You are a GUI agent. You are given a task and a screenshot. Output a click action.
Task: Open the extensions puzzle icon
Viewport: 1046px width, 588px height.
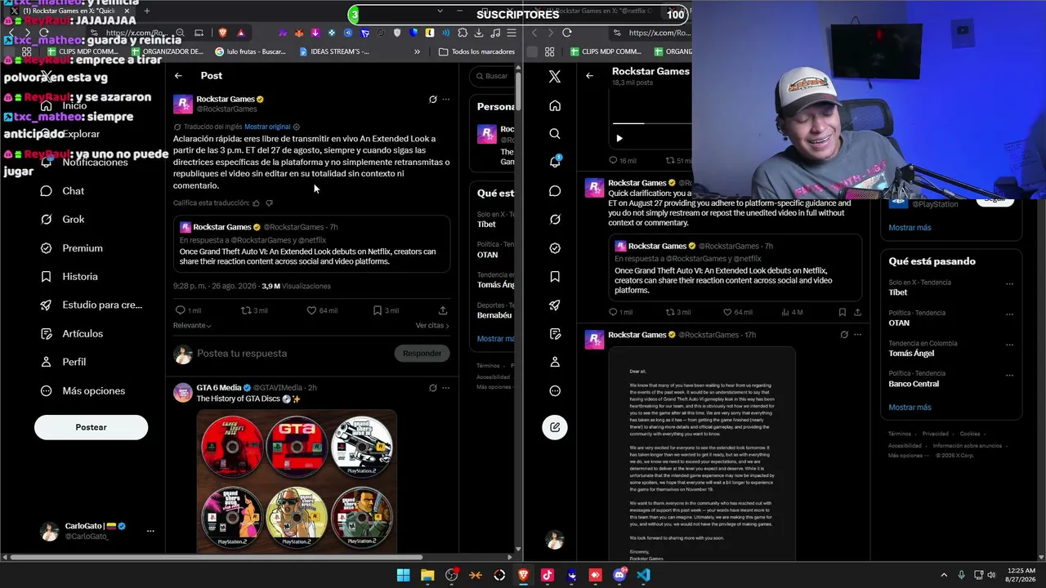tap(463, 33)
